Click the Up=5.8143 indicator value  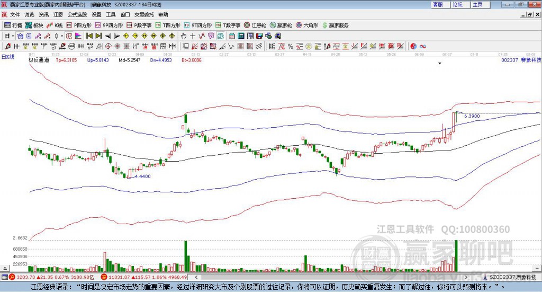(98, 60)
